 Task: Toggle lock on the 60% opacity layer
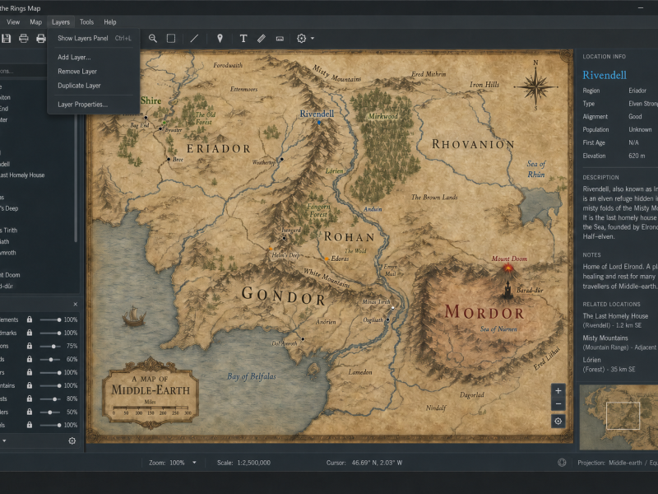[30, 359]
